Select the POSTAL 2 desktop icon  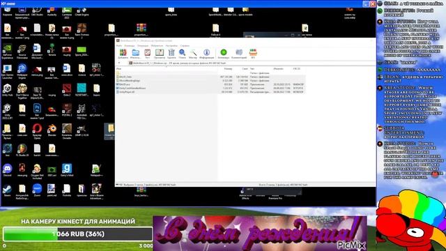[x=67, y=110]
